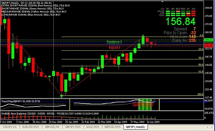Click the red GBPUSD label in Trend Map
This screenshot has width=215, height=131.
[143, 104]
